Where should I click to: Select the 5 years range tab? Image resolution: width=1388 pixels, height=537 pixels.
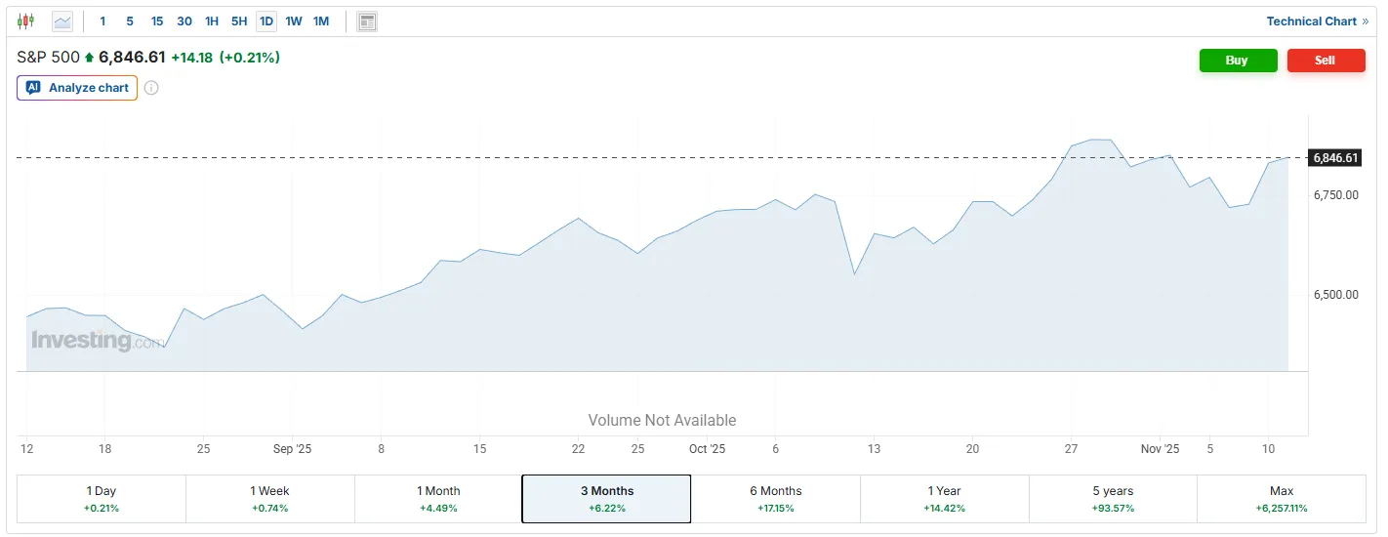pos(1113,499)
